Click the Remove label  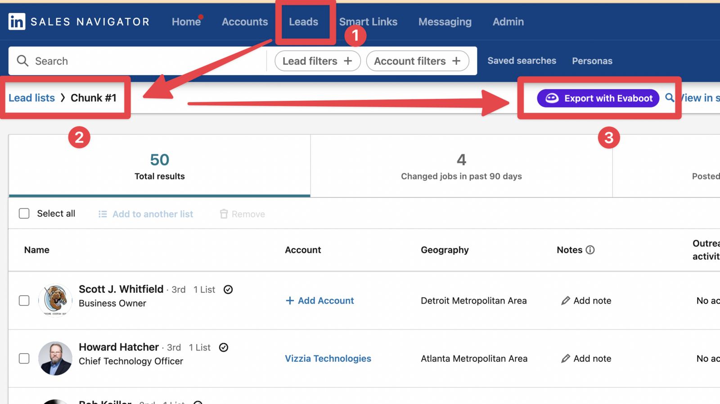(248, 214)
